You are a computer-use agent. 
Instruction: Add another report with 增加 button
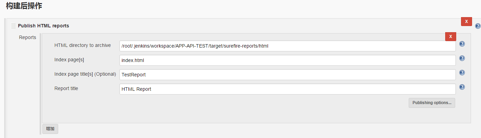50,129
